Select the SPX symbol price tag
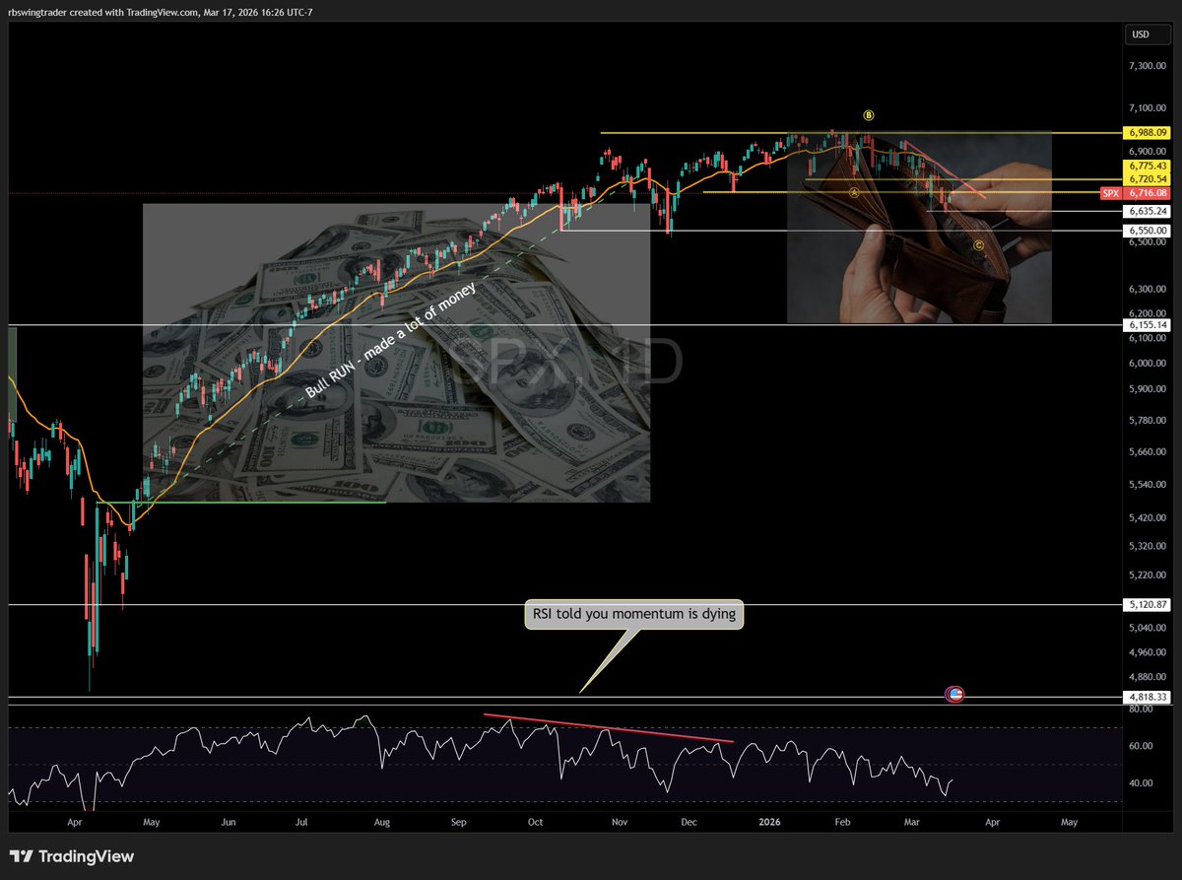 (1110, 194)
